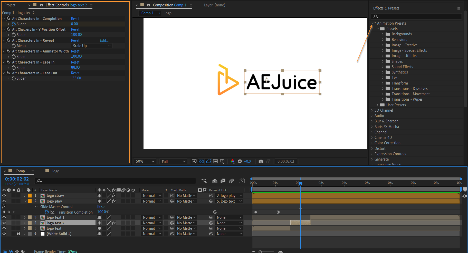Open the Graph Editor in the timeline
The image size is (468, 253).
click(242, 181)
